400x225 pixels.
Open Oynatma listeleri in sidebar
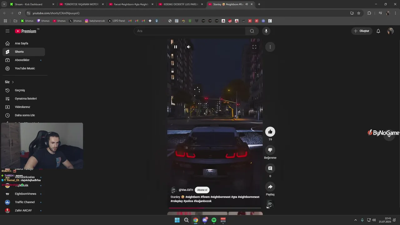[24, 98]
